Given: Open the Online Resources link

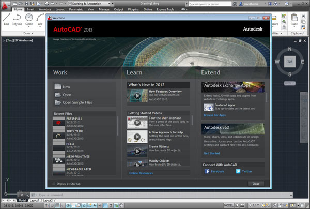Looking at the screenshot, I should pyautogui.click(x=141, y=173).
